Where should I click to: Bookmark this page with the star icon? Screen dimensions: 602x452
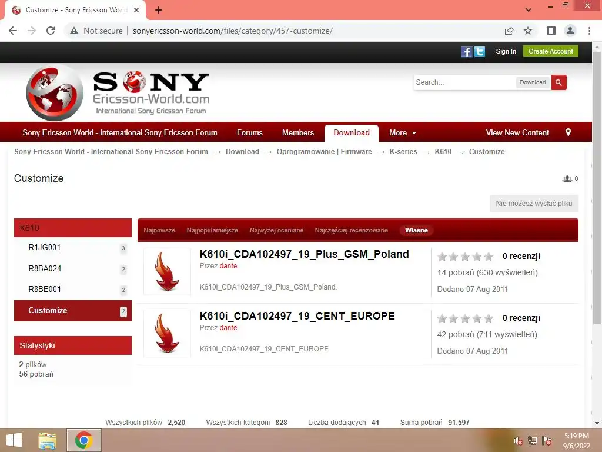click(x=528, y=31)
